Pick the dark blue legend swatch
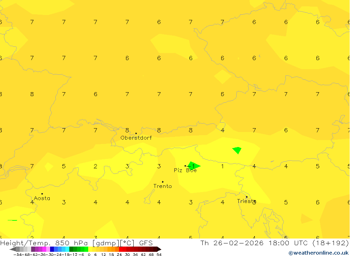Screen dimensions: 350x256 tap(52, 249)
